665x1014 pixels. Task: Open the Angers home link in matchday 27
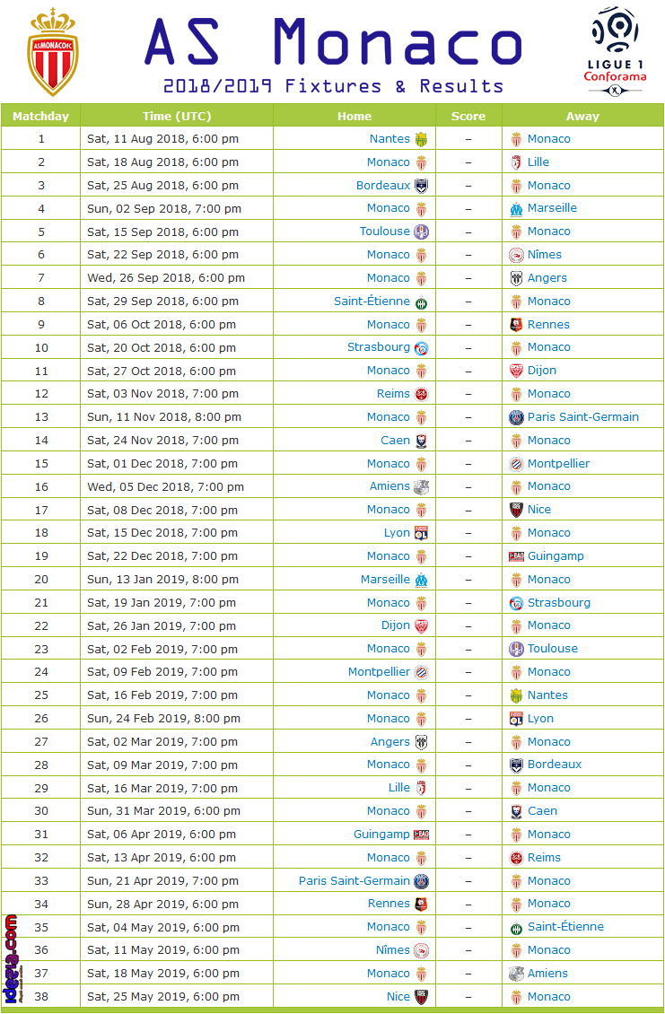pos(390,741)
